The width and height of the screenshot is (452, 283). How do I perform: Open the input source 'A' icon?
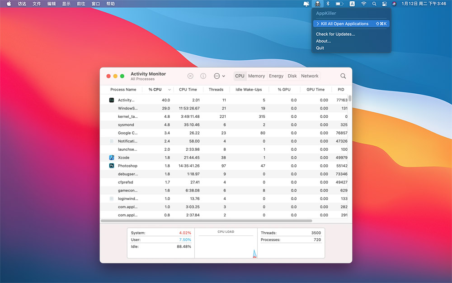tap(352, 4)
